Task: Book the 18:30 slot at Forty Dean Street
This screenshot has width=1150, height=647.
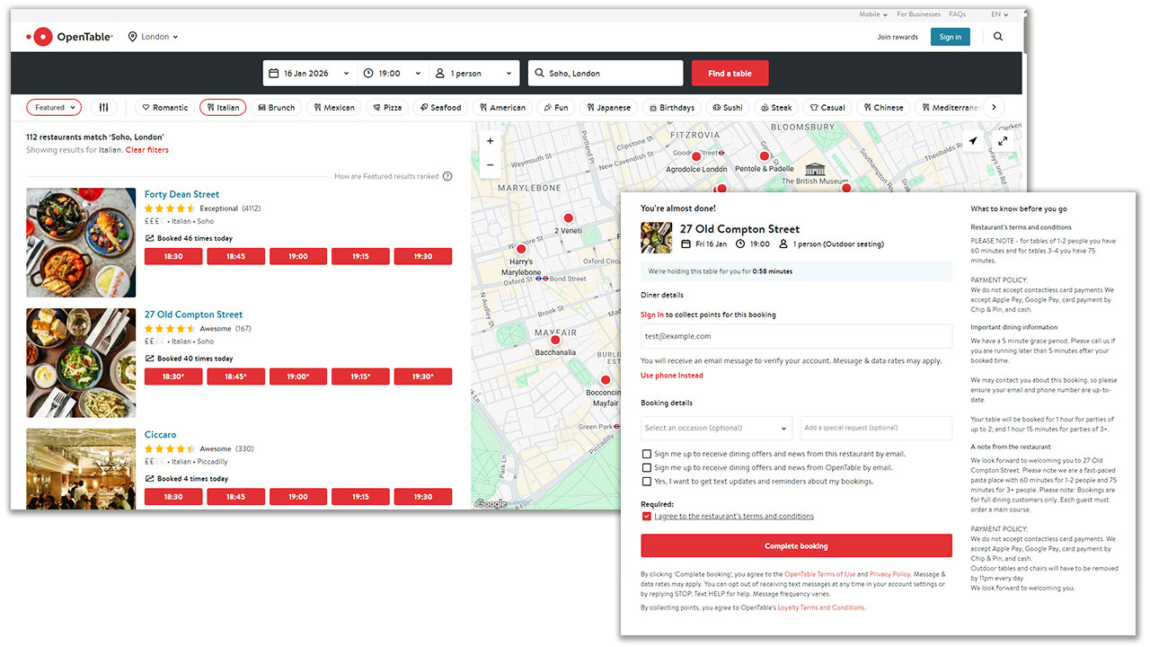Action: pos(173,256)
